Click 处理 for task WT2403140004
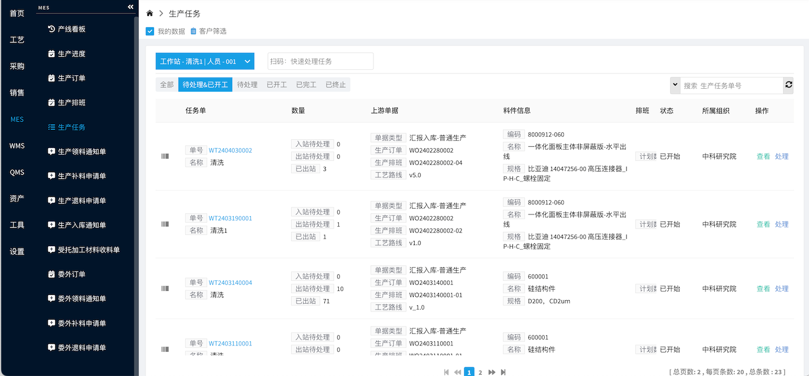Screen dimensions: 809x376 click(x=781, y=288)
